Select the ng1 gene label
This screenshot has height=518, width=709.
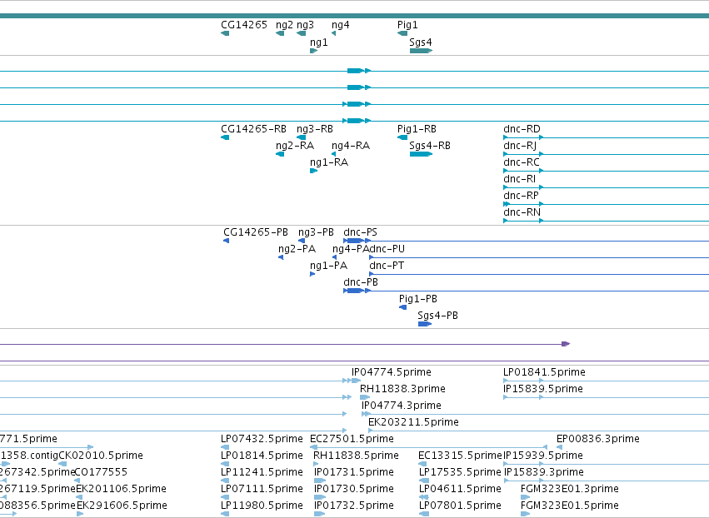318,42
